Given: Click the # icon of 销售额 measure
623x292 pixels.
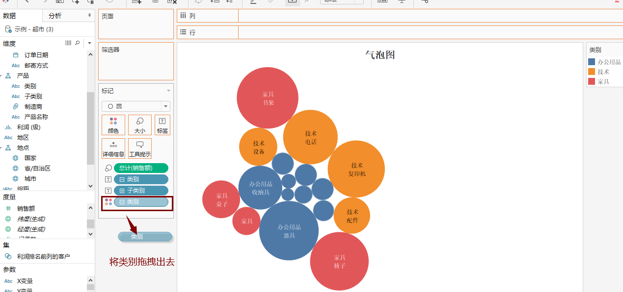Looking at the screenshot, I should [8, 208].
